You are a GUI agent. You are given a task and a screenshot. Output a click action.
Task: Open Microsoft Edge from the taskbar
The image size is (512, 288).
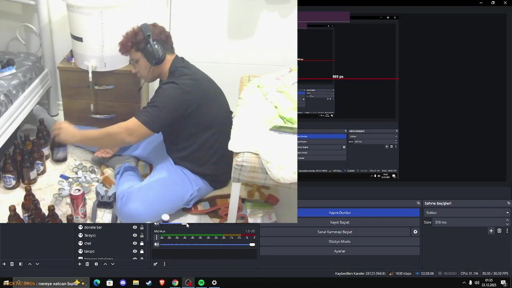[97, 283]
